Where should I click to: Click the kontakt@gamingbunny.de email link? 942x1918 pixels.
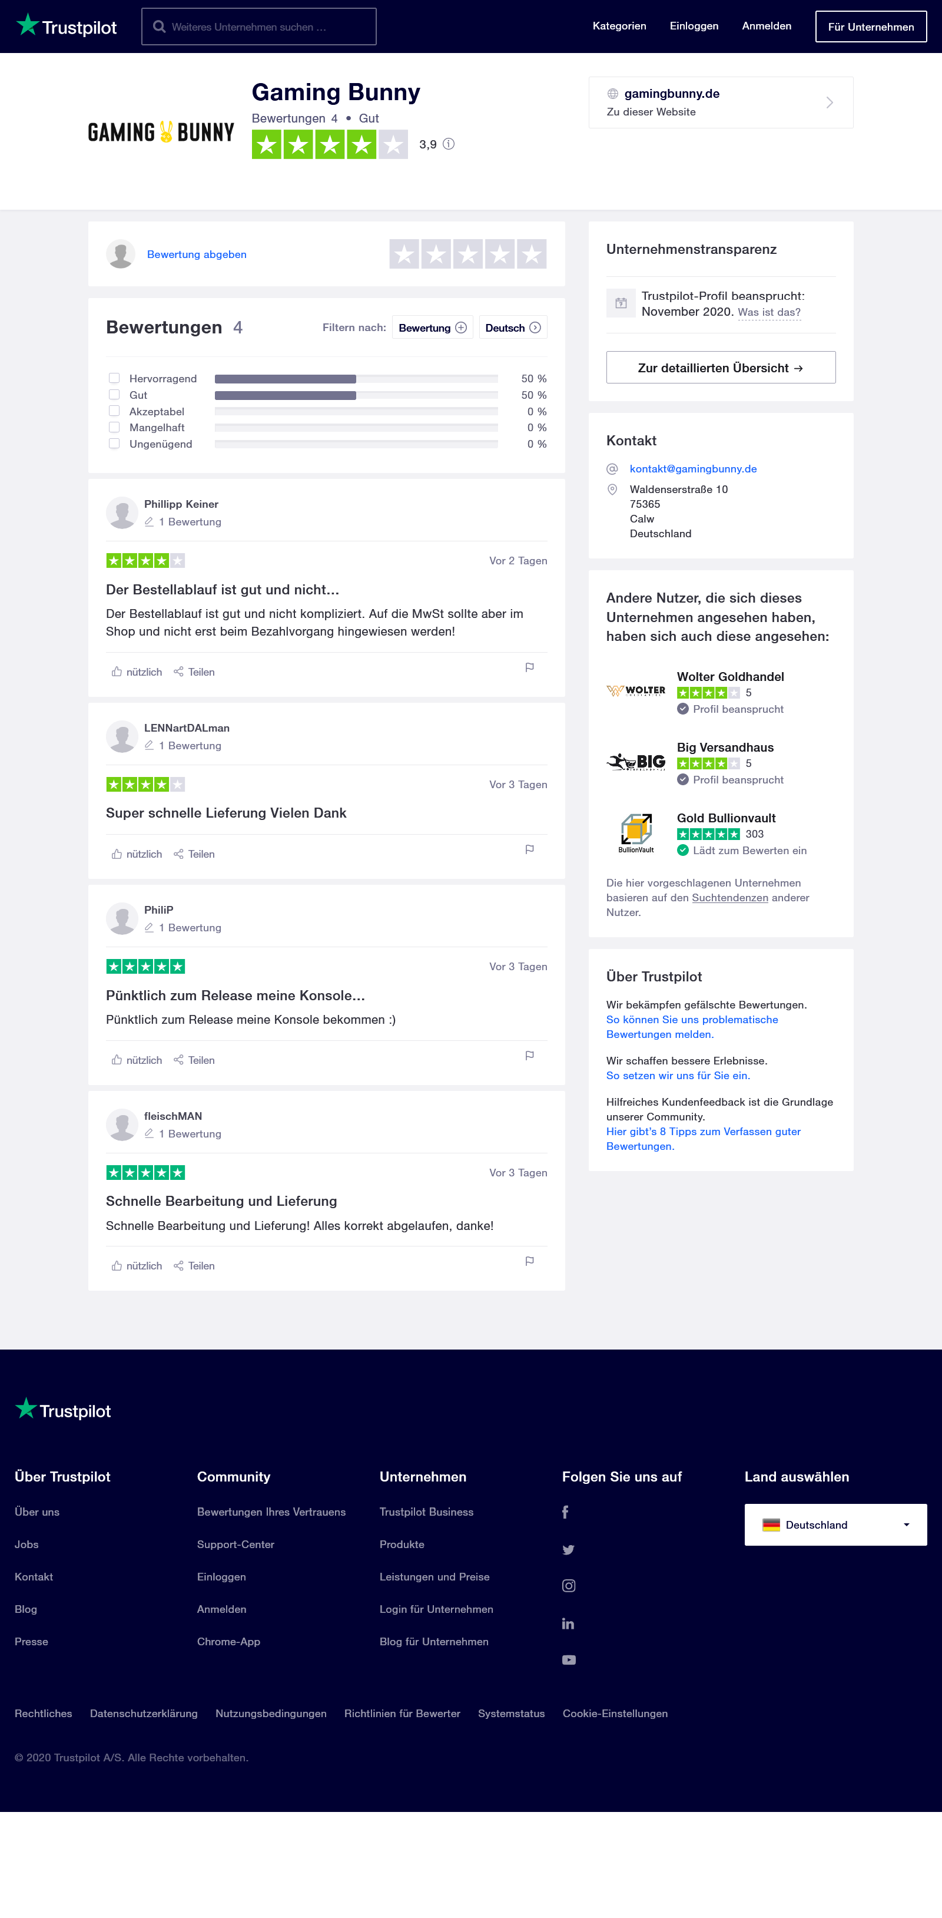point(694,469)
